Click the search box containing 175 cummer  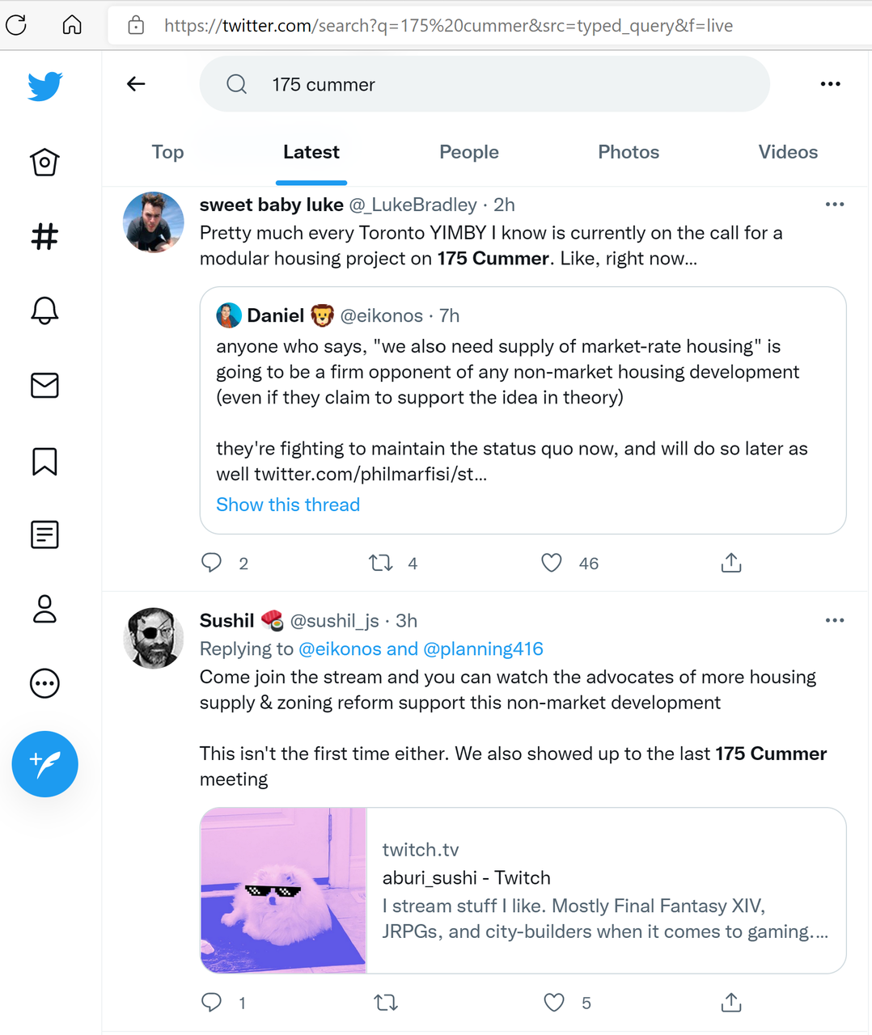pos(485,84)
